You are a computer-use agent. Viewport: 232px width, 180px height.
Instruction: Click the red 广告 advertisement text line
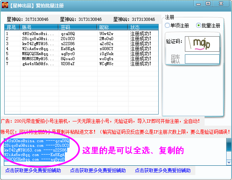click(100, 121)
